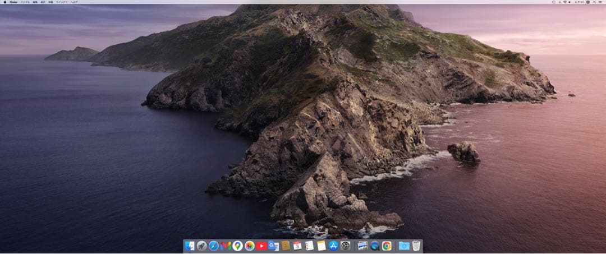606x254 pixels.
Task: Launch Safari from the Dock
Action: 213,246
